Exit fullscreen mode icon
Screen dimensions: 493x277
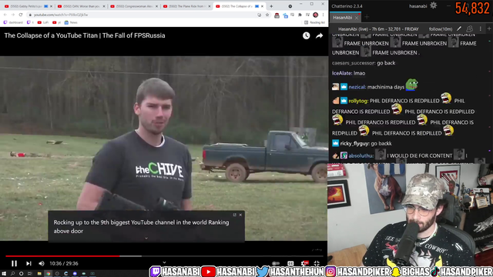pyautogui.click(x=317, y=263)
